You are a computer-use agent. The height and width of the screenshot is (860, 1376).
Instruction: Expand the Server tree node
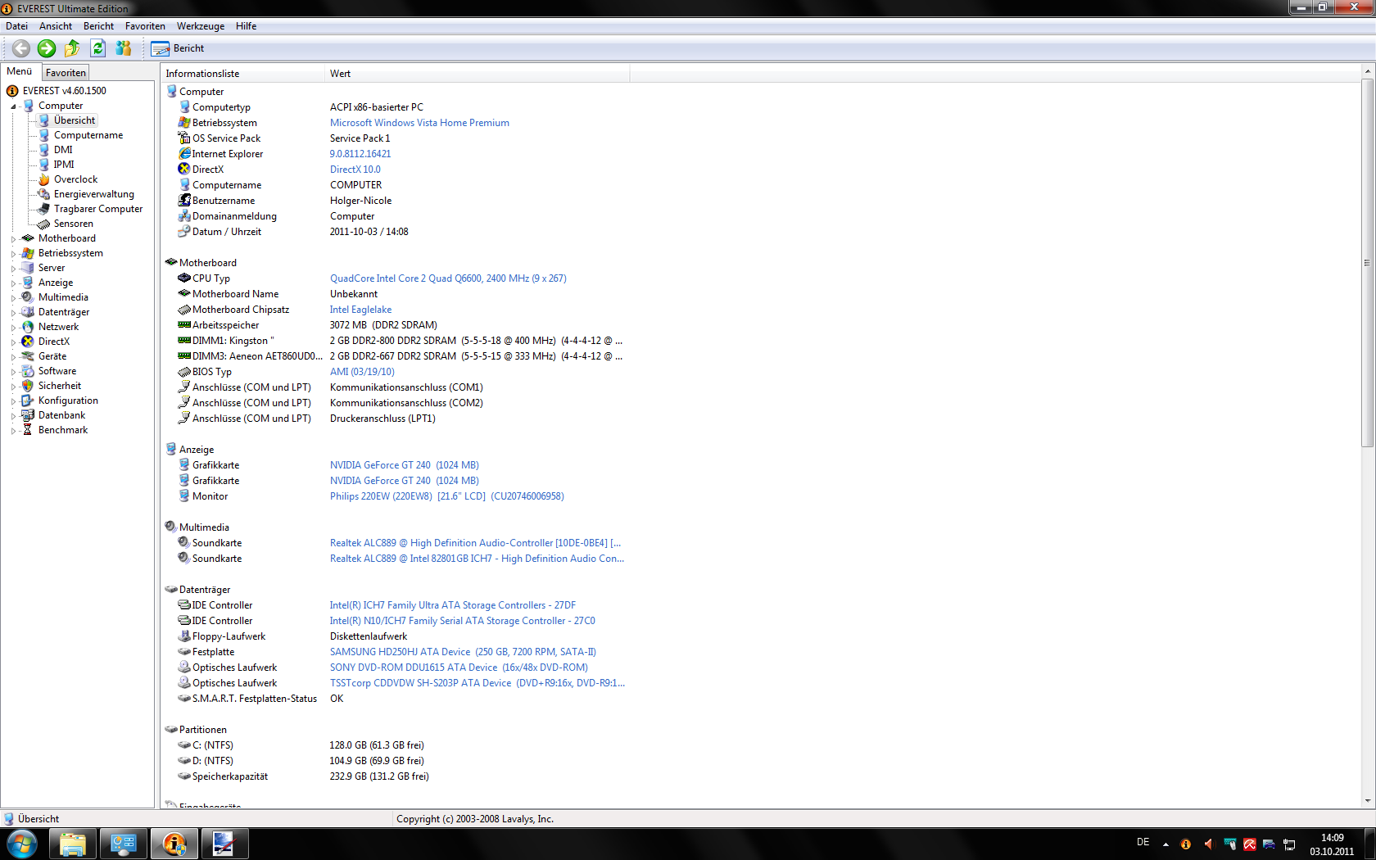tap(14, 269)
